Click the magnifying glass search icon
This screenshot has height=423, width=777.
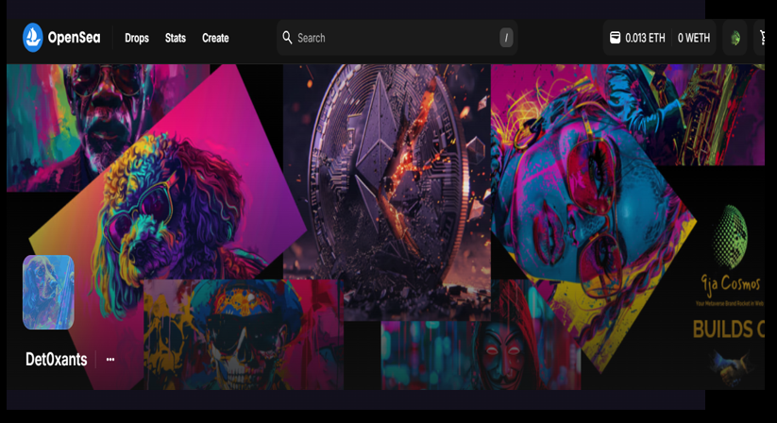click(x=287, y=38)
